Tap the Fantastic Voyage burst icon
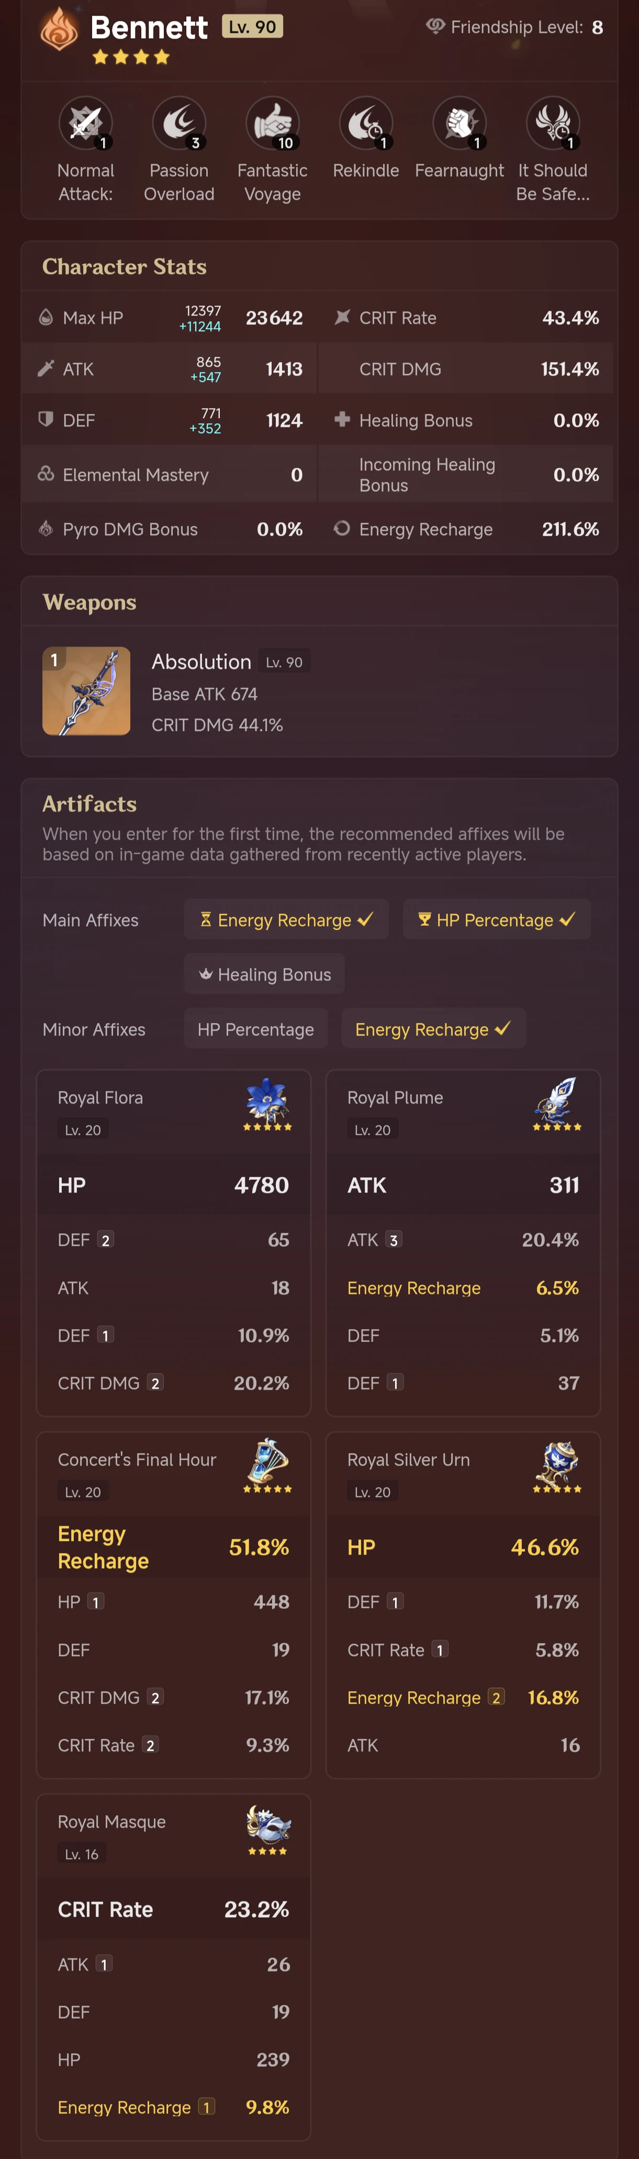639x2159 pixels. coord(273,122)
